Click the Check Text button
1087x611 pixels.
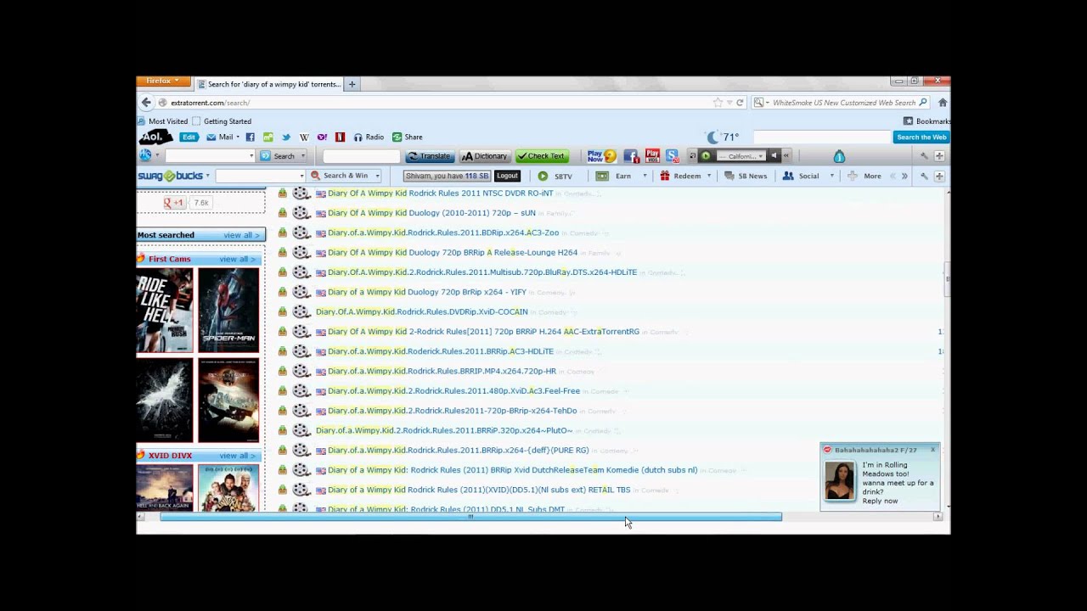542,156
